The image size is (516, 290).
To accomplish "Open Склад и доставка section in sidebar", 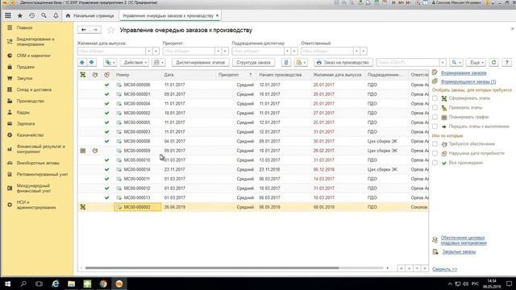I will 34,89.
